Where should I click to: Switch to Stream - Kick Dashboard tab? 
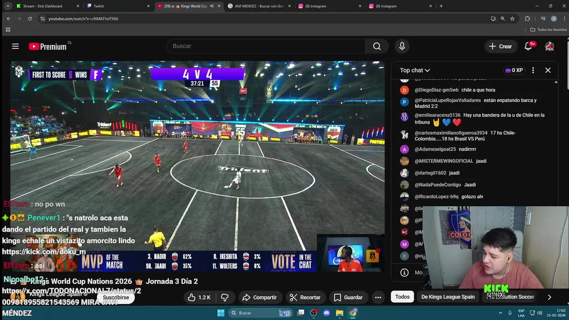[48, 6]
